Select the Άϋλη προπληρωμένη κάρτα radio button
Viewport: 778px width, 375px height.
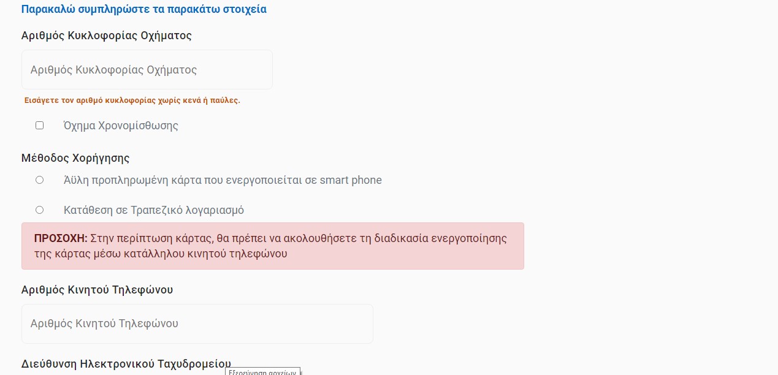(x=40, y=180)
